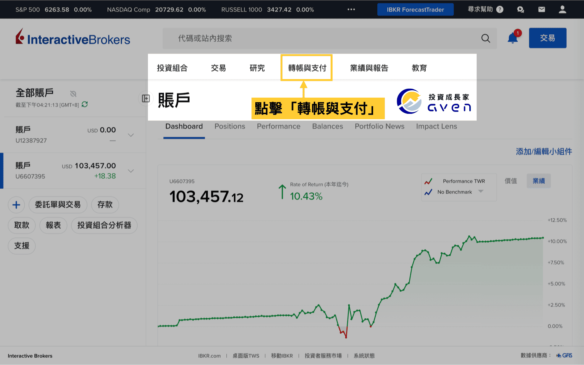Click the 103,457.12 account value
The width and height of the screenshot is (584, 365).
click(x=206, y=197)
